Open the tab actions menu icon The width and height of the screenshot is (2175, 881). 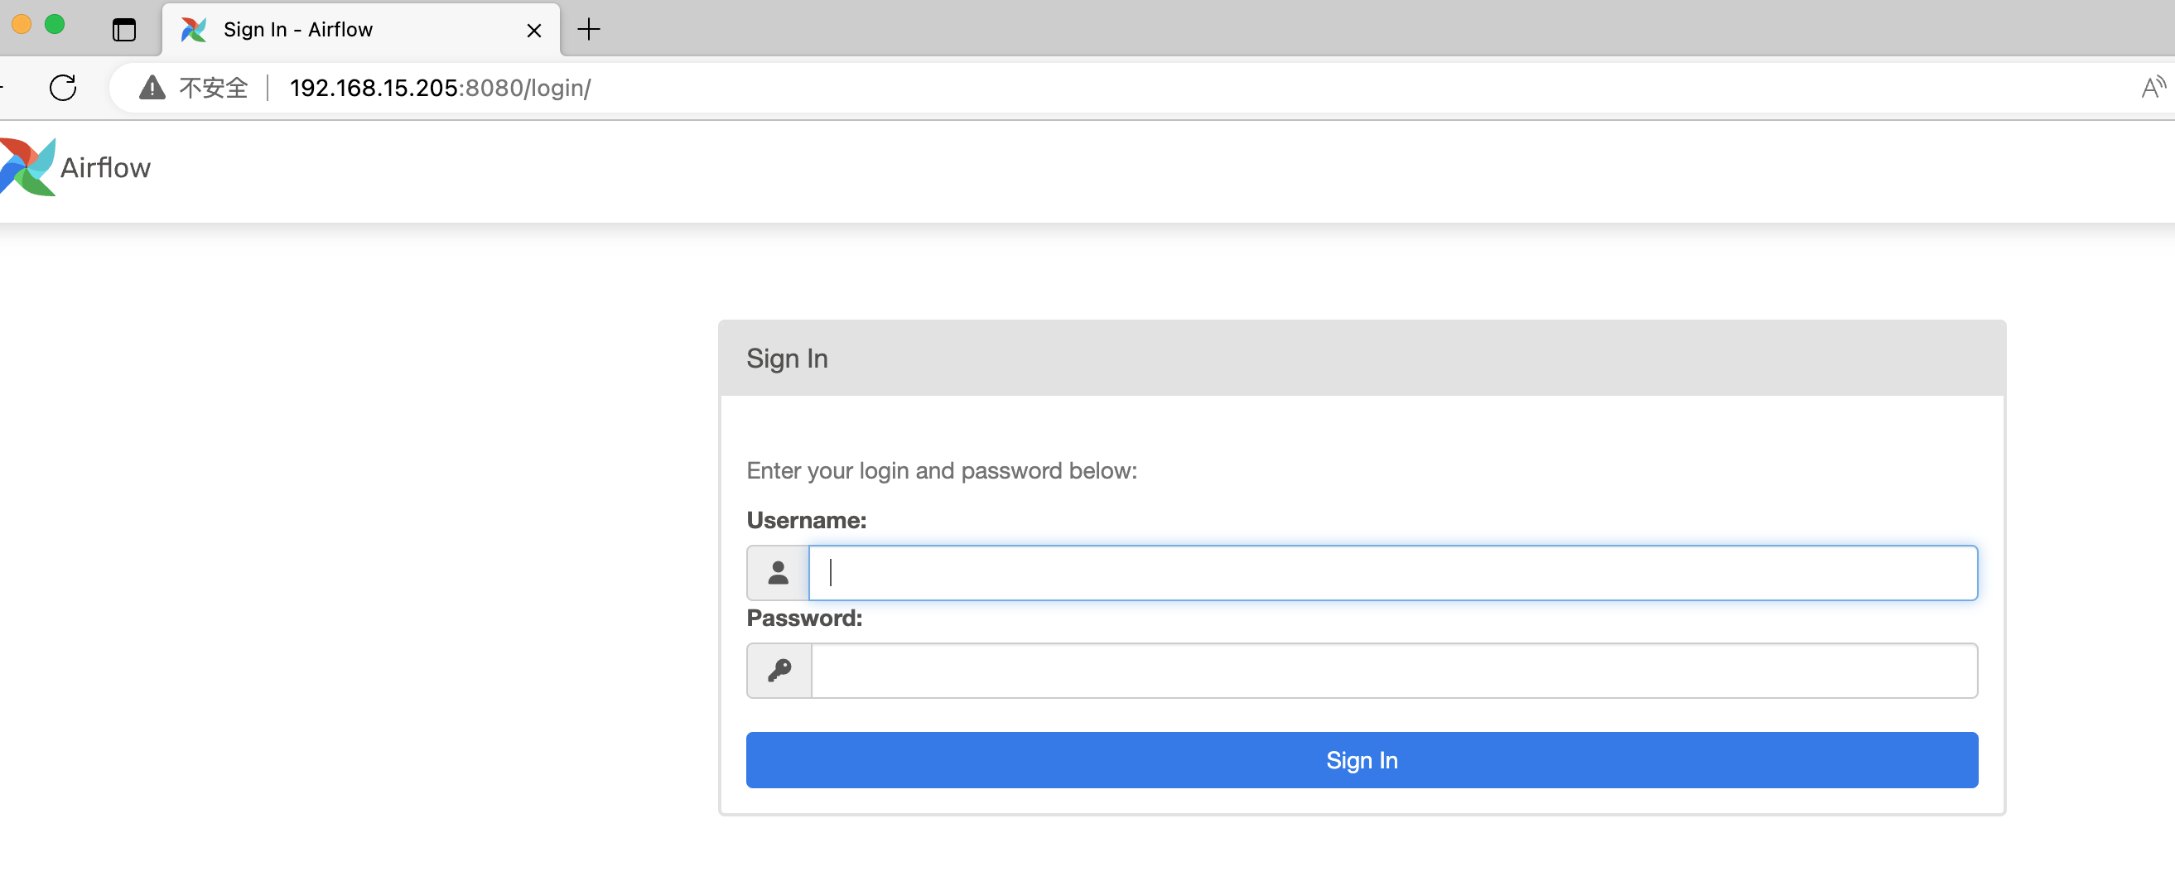point(124,30)
